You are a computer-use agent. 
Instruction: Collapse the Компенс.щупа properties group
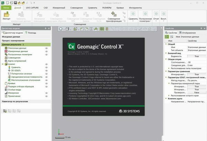(x=166, y=99)
